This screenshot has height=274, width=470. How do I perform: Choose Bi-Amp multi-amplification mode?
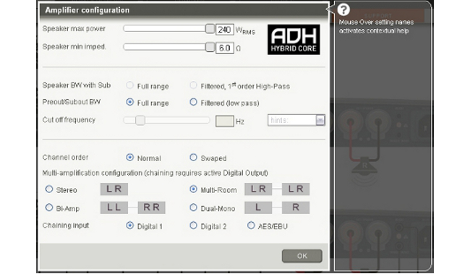49,207
